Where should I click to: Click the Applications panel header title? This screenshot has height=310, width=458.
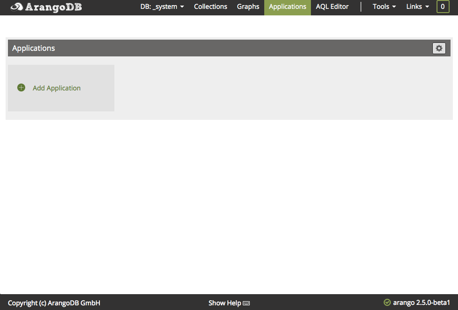coord(34,48)
